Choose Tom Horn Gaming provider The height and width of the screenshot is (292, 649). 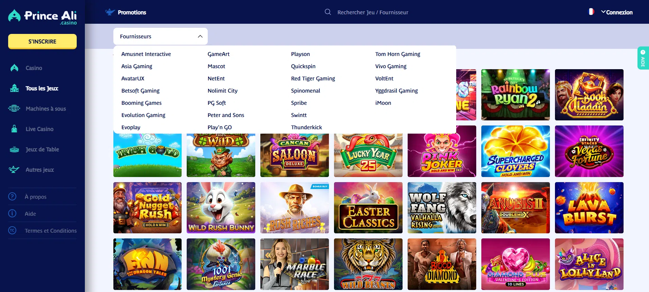coord(397,54)
